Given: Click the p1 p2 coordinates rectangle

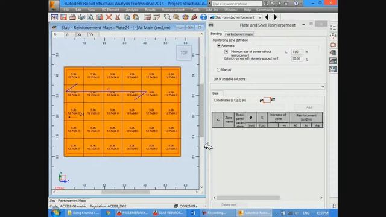Looking at the screenshot, I should click(x=267, y=100).
